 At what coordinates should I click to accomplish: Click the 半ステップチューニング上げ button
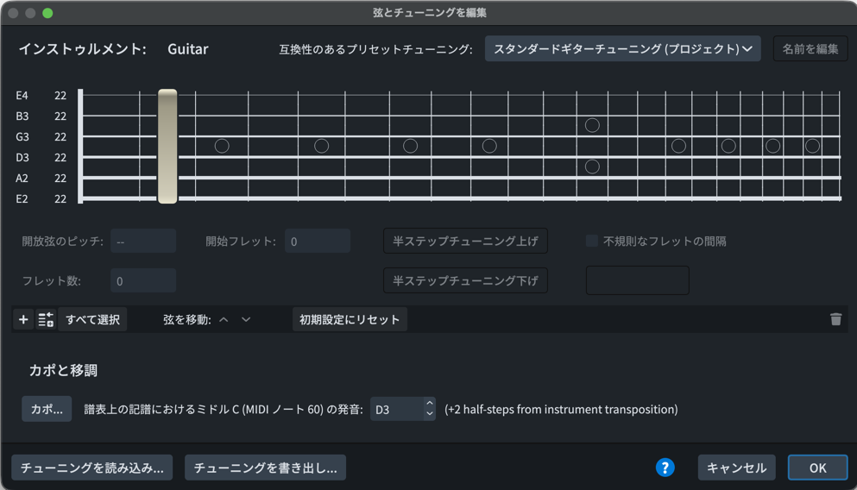pos(465,242)
